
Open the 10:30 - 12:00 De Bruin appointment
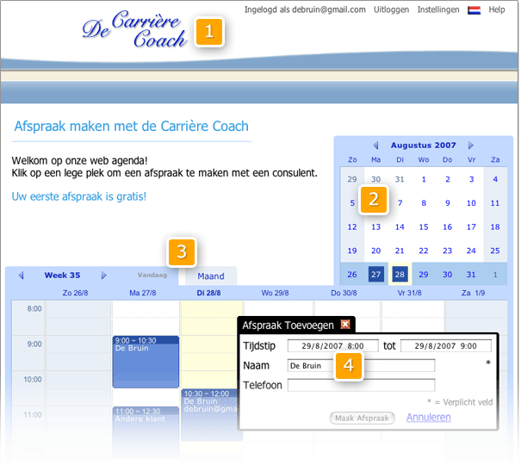pyautogui.click(x=209, y=415)
